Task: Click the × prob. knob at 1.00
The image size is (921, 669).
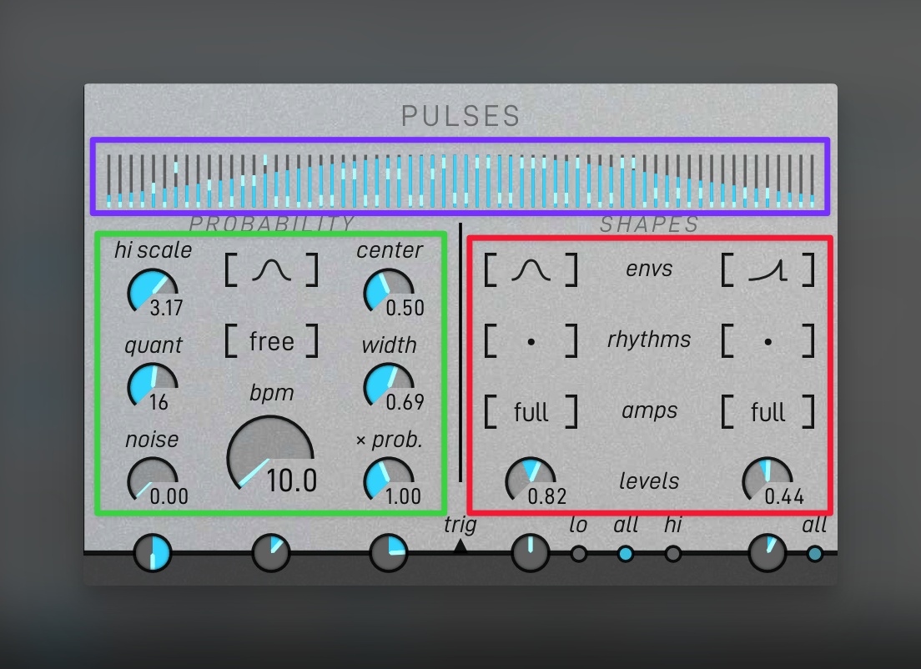Action: (x=389, y=480)
